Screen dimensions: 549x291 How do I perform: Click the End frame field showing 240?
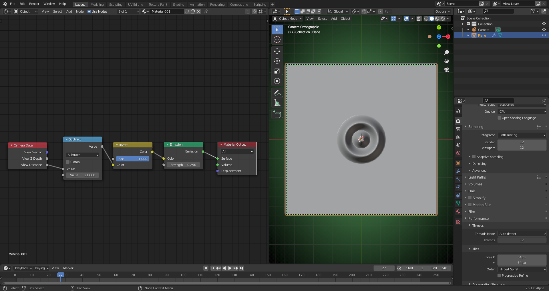(439, 268)
